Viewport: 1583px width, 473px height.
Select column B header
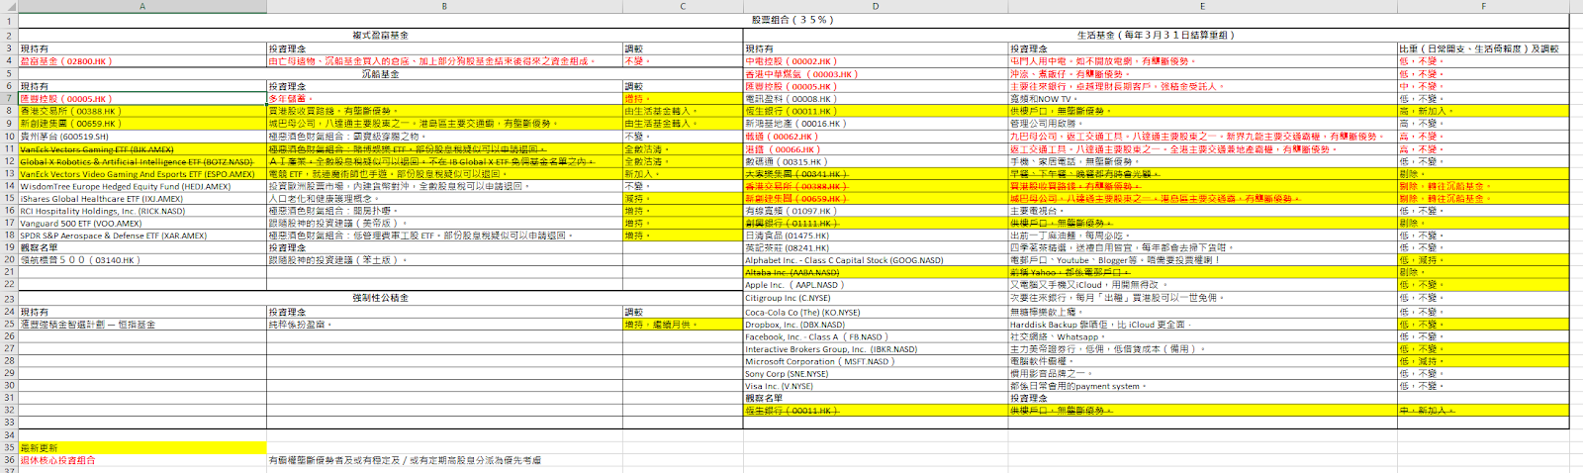tap(444, 6)
